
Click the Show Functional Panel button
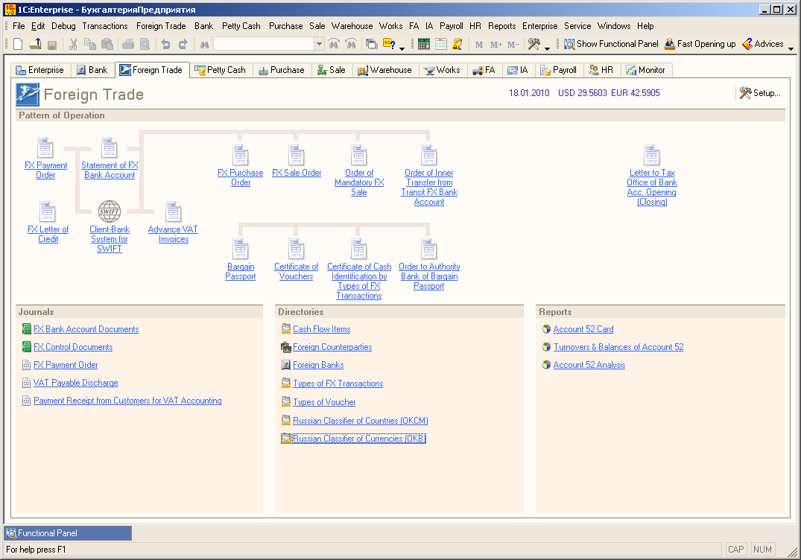point(611,44)
